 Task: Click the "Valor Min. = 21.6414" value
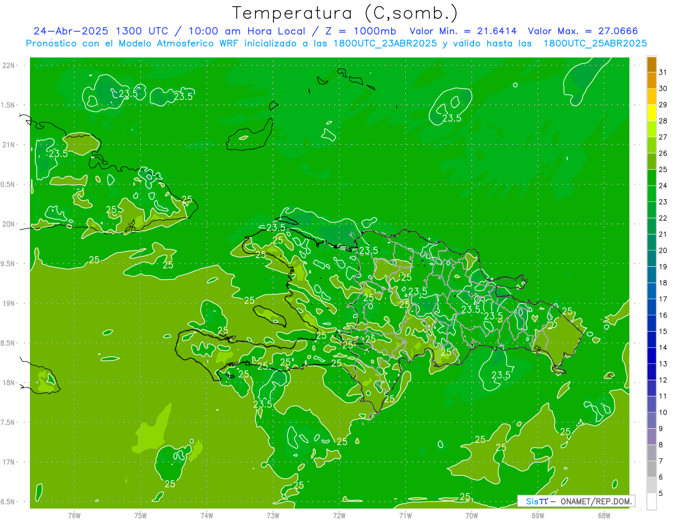[x=463, y=31]
